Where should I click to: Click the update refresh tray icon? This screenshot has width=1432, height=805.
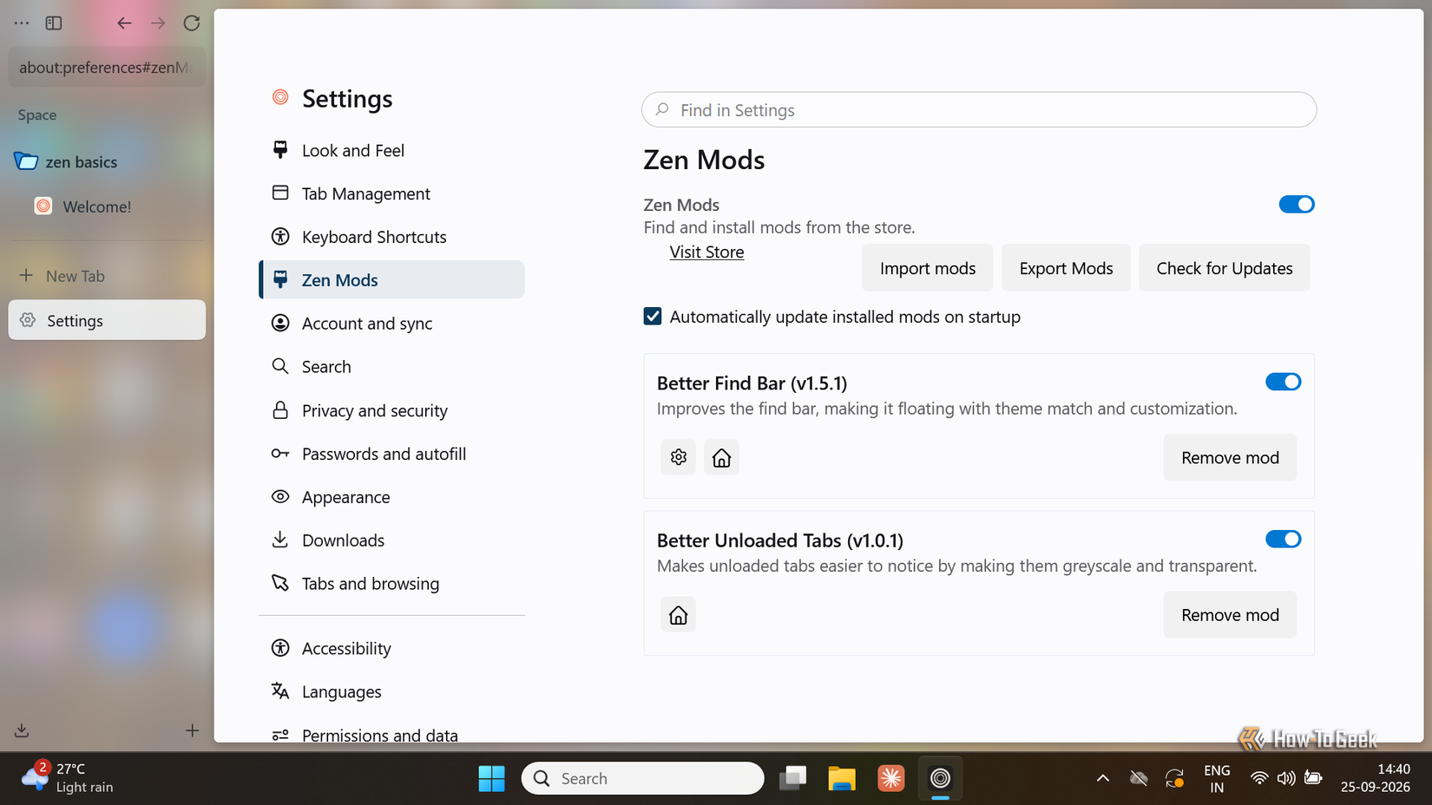click(x=1174, y=778)
